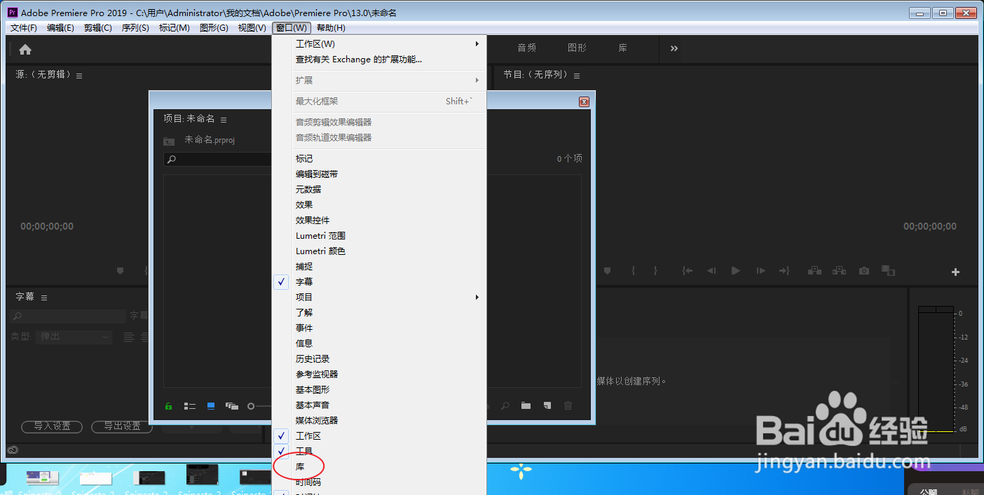Viewport: 984px width, 495px height.
Task: Expand the 工作区(W) submenu
Action: (379, 44)
